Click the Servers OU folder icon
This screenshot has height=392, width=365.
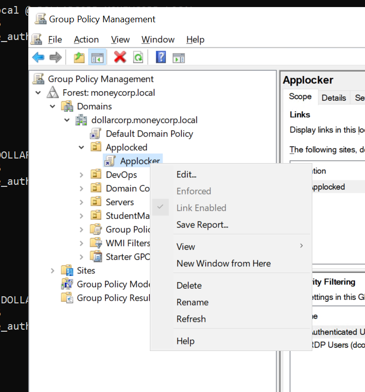coord(96,202)
